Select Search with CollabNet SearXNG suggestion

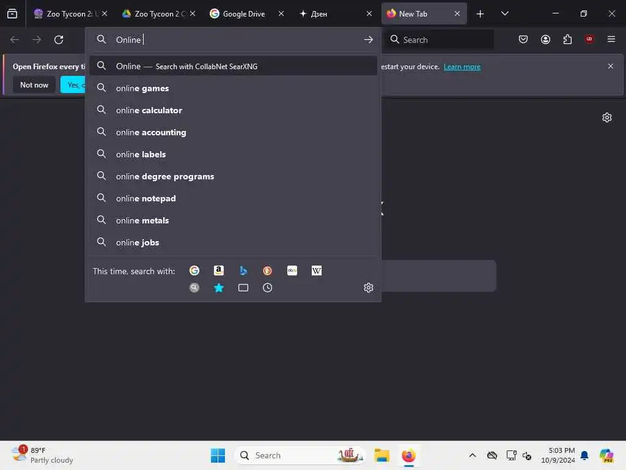(233, 66)
